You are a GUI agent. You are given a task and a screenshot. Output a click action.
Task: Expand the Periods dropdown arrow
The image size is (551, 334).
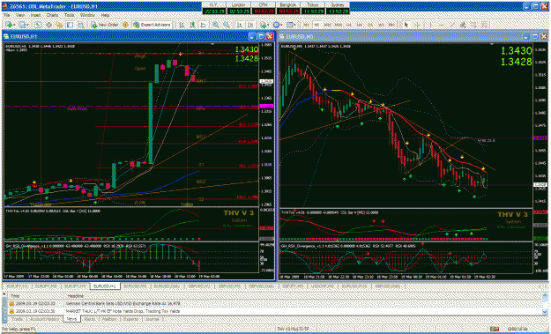(282, 25)
